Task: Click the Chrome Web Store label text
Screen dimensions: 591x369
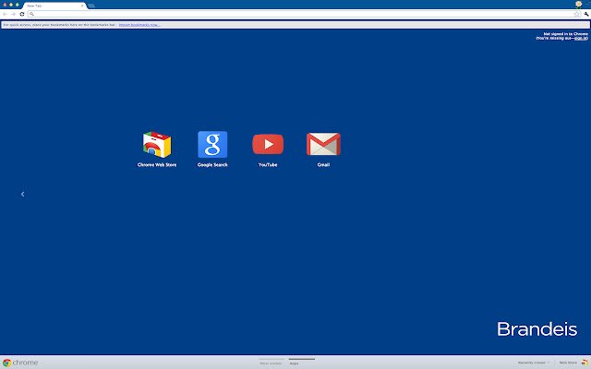Action: [157, 164]
